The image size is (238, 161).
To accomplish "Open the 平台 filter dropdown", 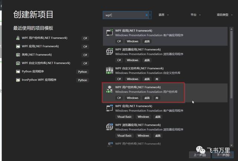I will point(196,15).
